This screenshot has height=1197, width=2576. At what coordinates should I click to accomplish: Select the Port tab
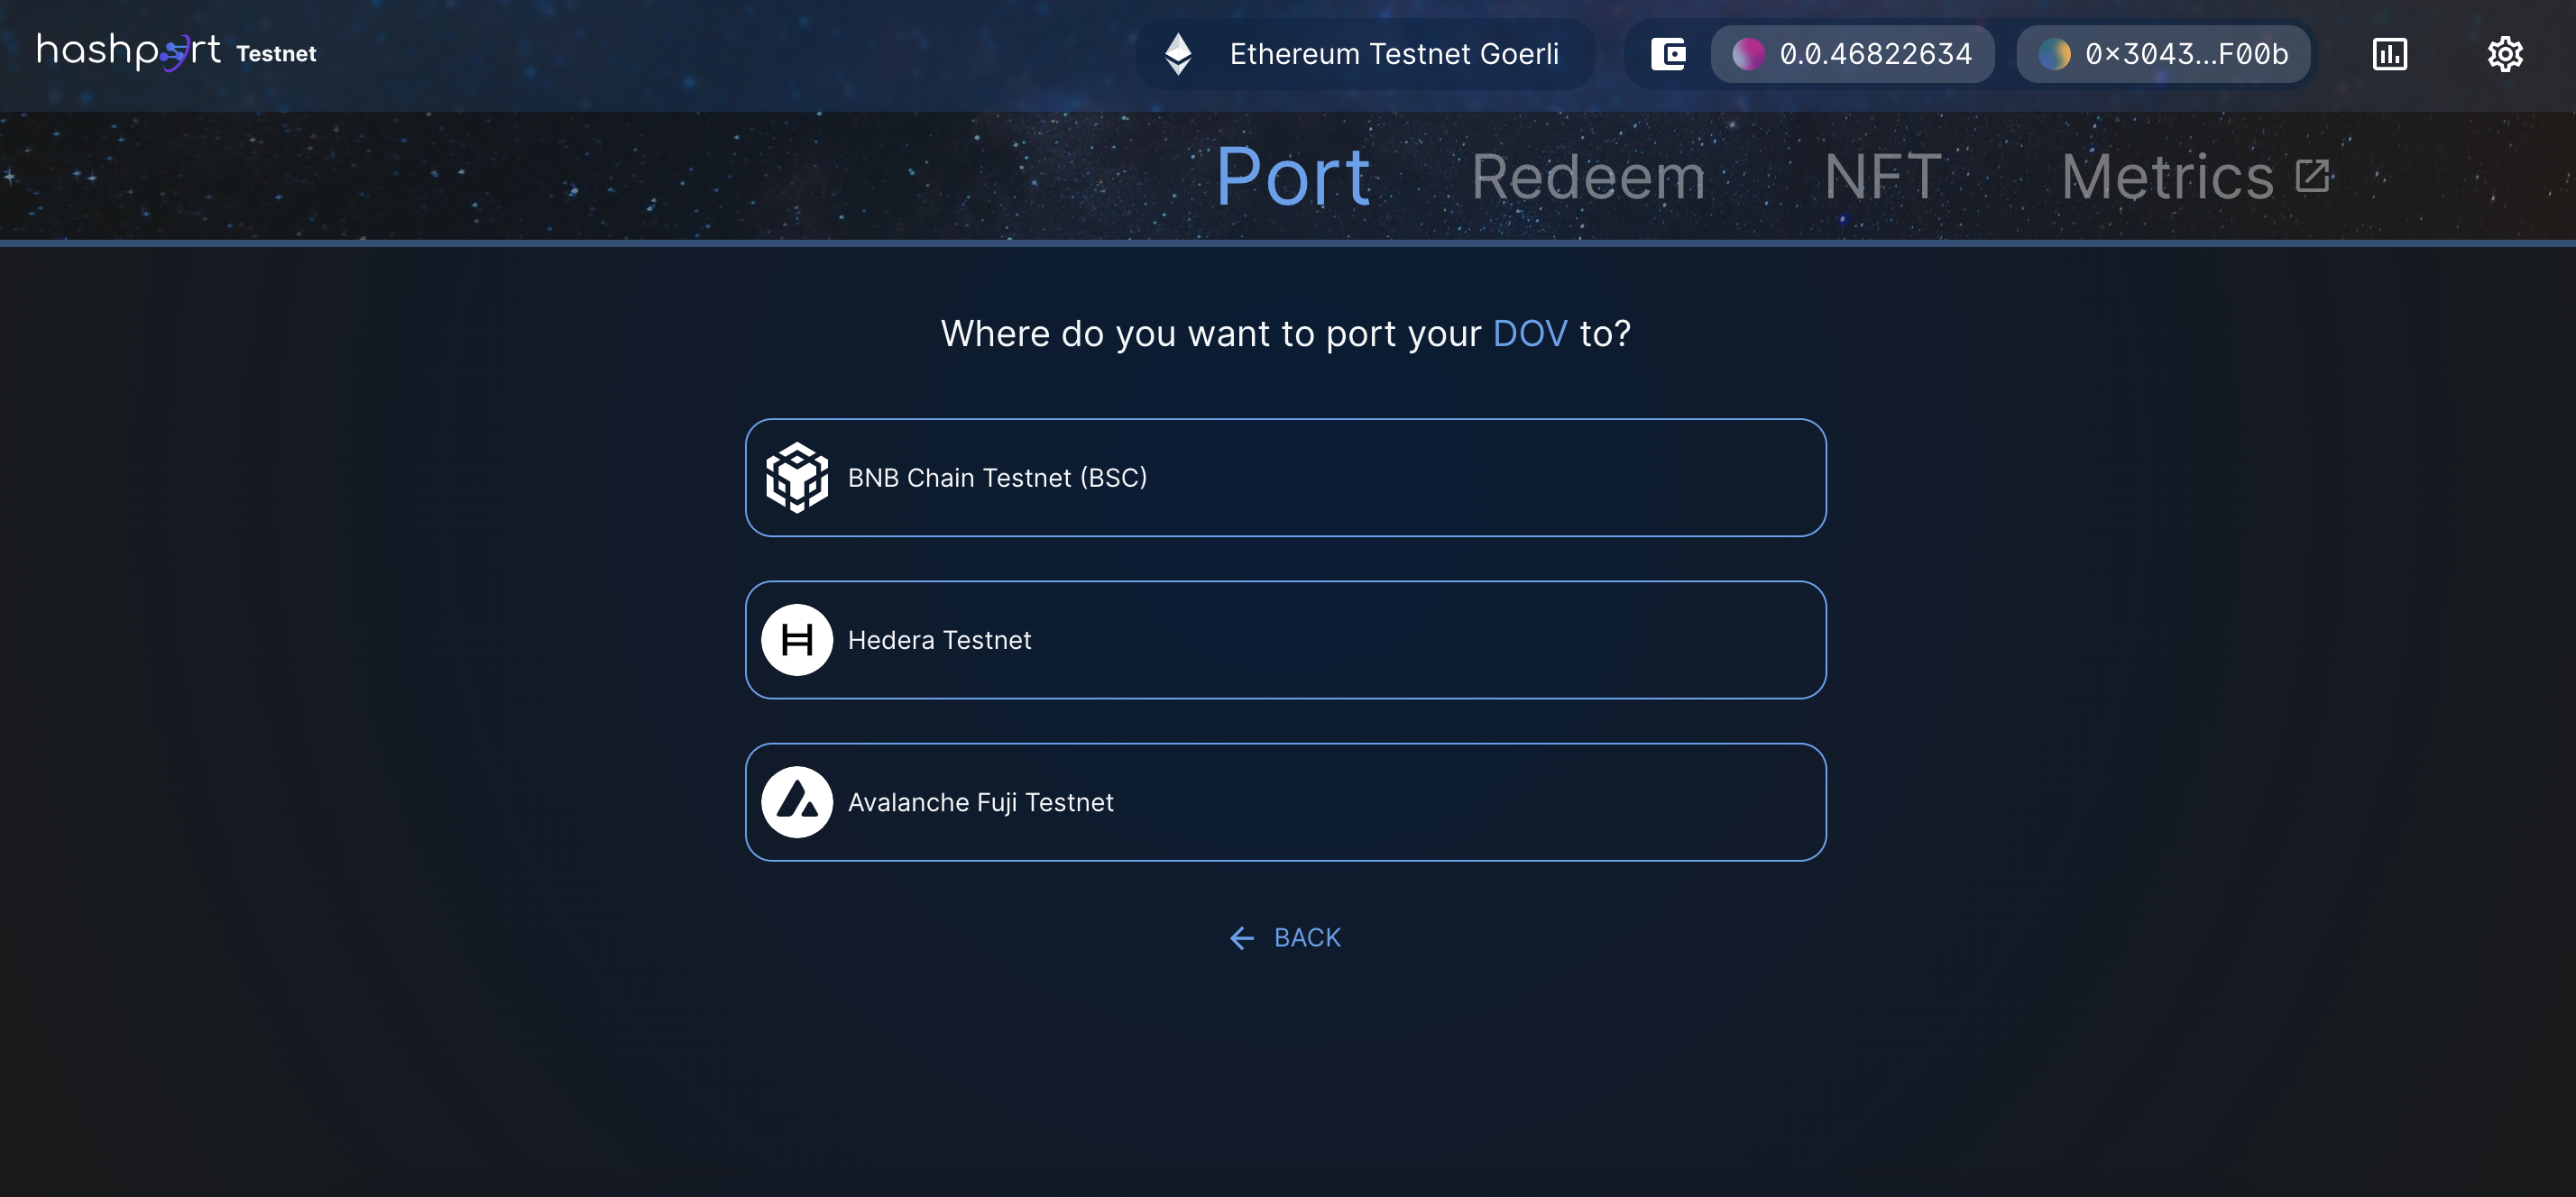(x=1292, y=178)
